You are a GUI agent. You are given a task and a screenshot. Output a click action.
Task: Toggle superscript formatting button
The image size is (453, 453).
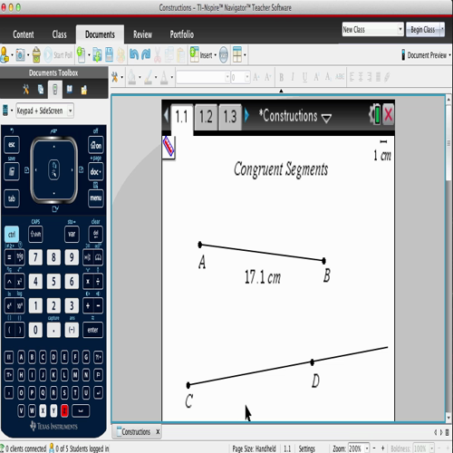click(316, 77)
